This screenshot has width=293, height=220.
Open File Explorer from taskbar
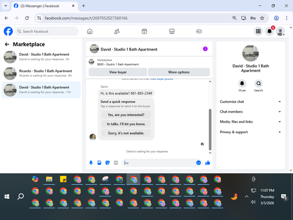point(49,179)
